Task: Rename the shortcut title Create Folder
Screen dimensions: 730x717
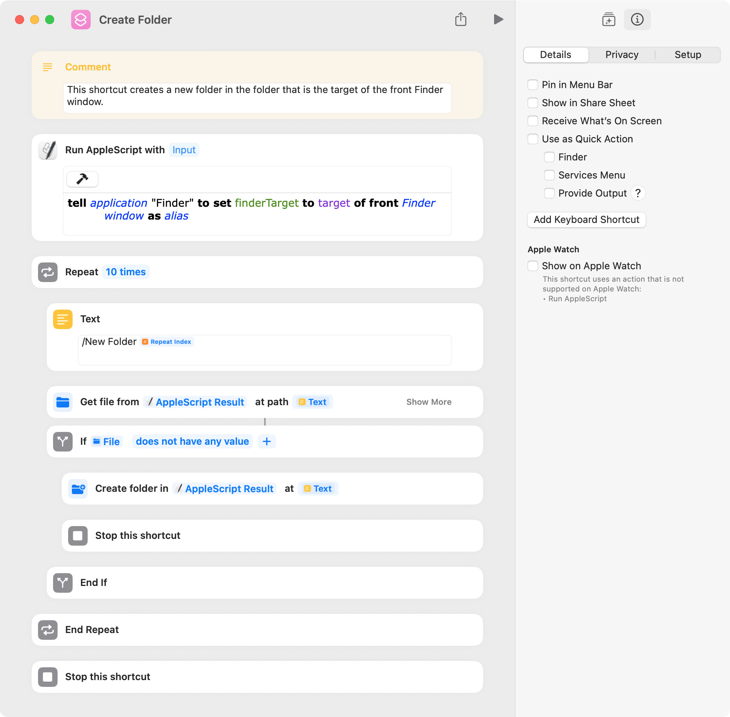Action: [x=135, y=20]
